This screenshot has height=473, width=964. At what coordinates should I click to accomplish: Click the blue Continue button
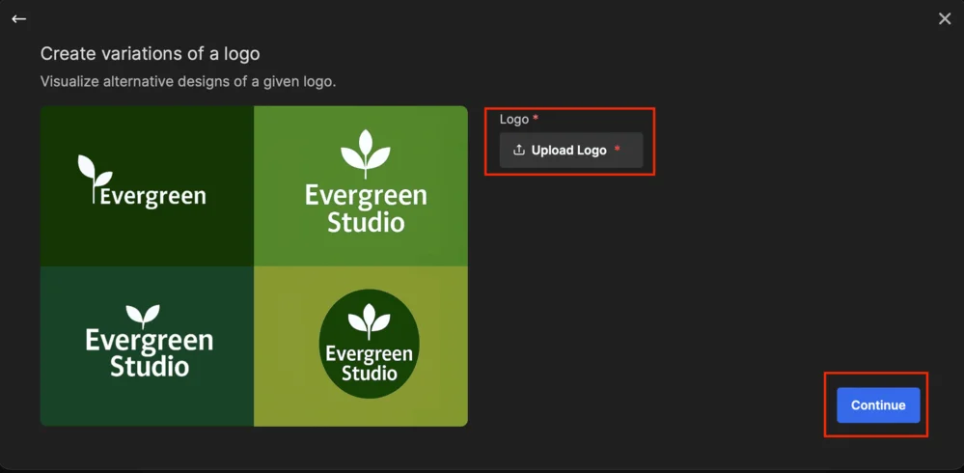(877, 405)
